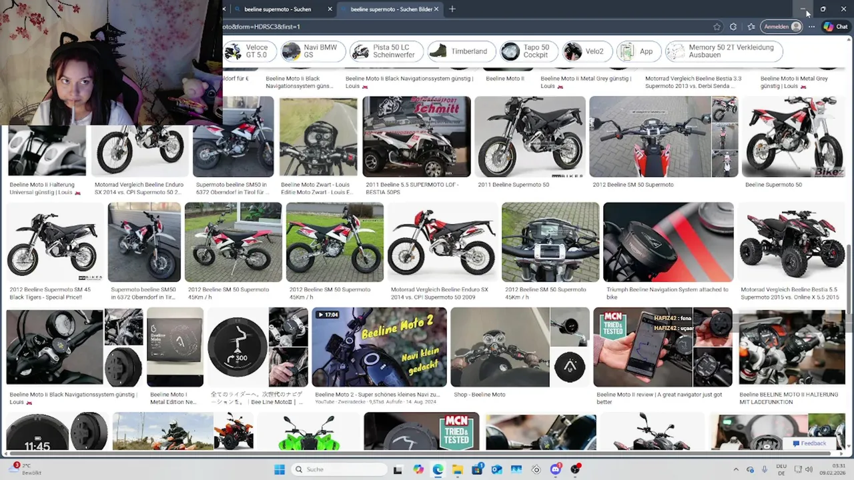The image size is (854, 480).
Task: Select the 'App' suggestion chip
Action: point(638,51)
